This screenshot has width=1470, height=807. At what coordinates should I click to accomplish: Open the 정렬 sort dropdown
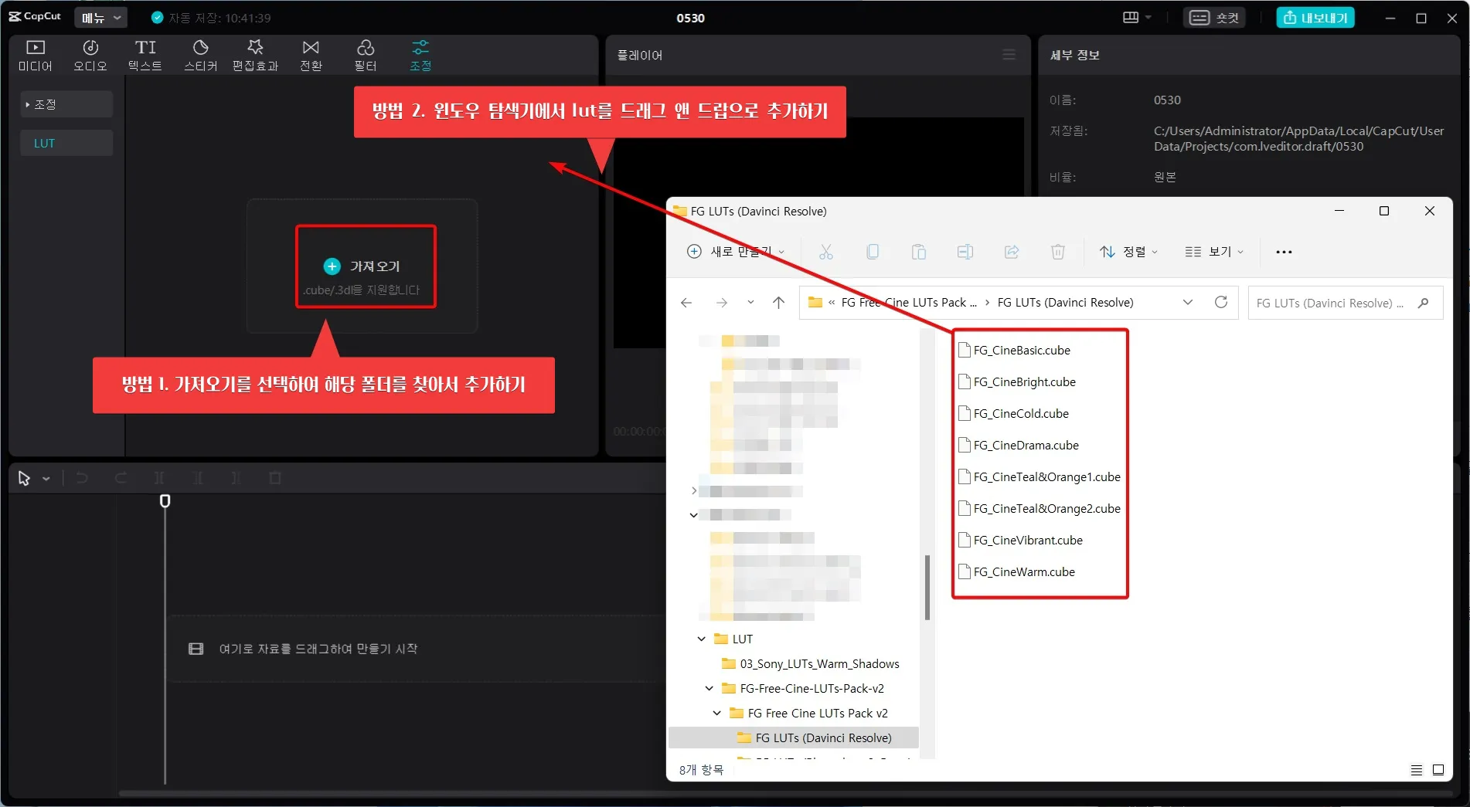coord(1129,252)
